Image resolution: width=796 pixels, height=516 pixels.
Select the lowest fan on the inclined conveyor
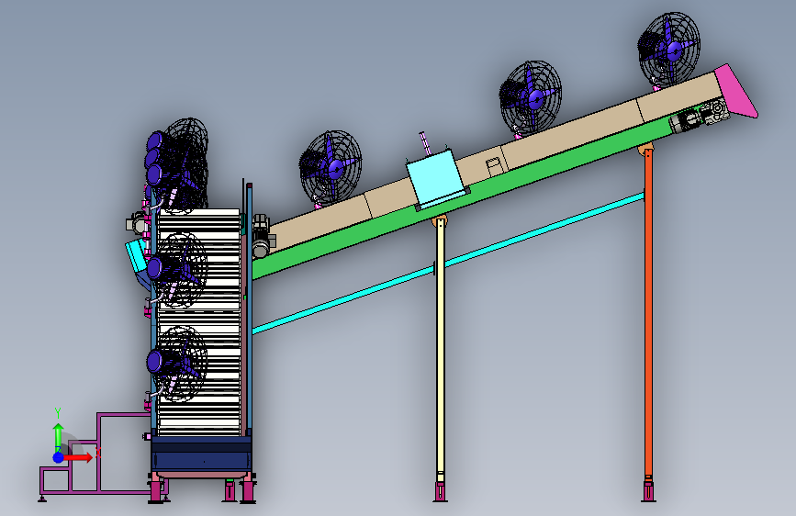pos(331,169)
